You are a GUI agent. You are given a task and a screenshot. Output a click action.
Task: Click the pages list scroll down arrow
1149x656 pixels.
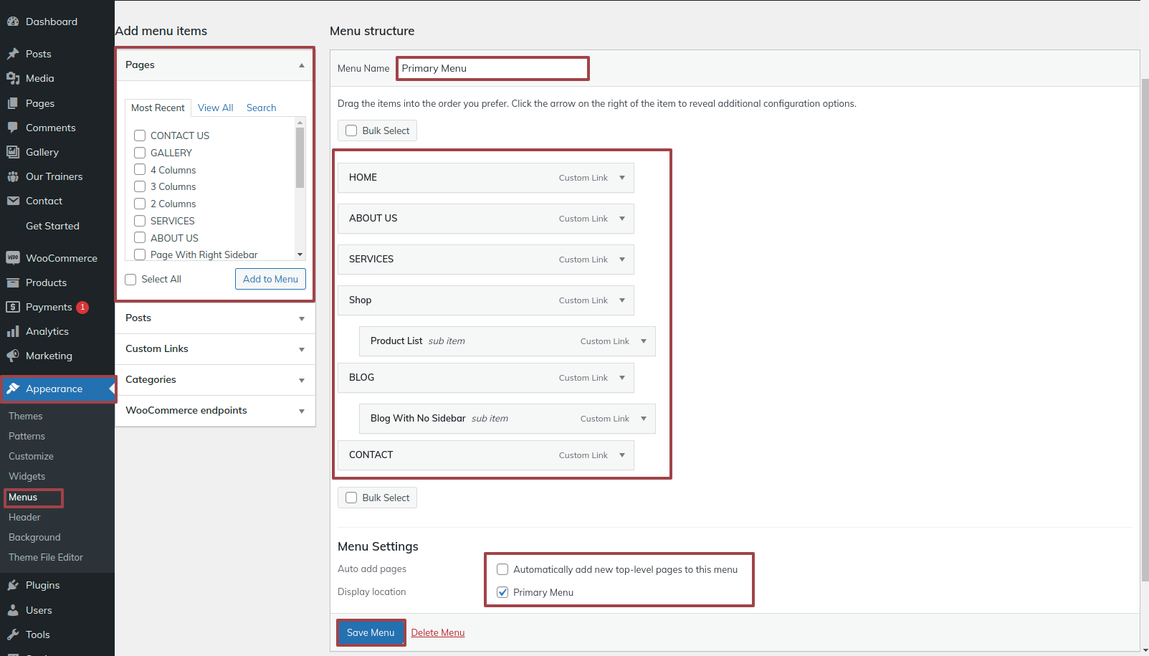coord(300,255)
